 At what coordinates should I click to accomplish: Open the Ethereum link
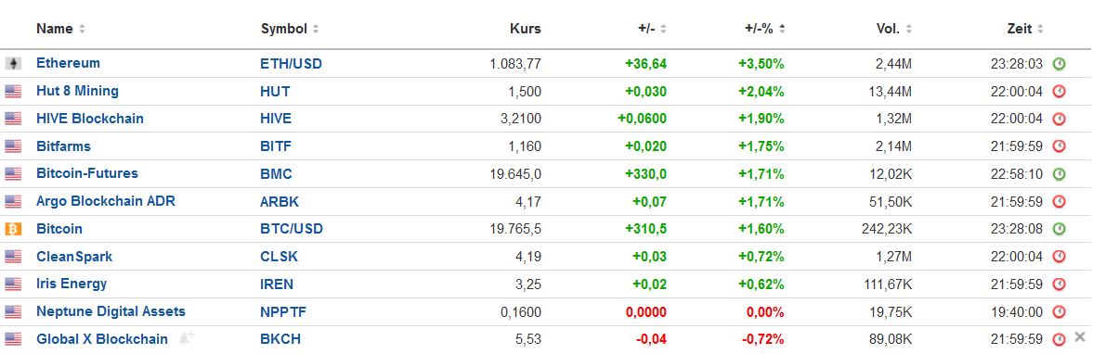point(69,63)
